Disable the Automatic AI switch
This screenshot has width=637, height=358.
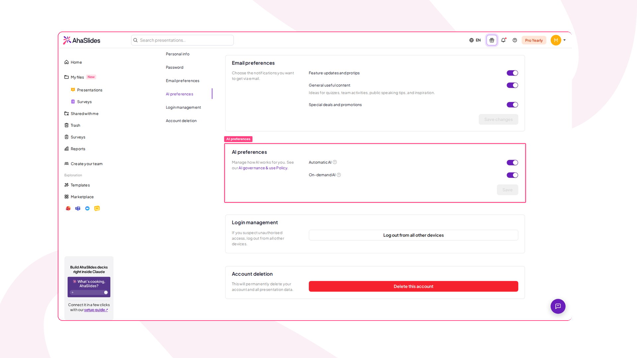coord(512,162)
